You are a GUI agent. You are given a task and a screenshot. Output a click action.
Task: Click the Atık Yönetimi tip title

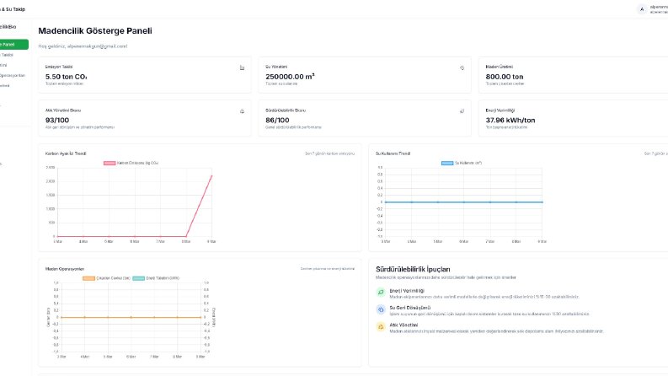click(403, 325)
